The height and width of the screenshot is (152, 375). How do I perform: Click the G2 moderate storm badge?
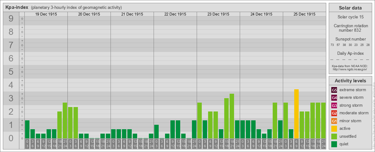[334, 113]
